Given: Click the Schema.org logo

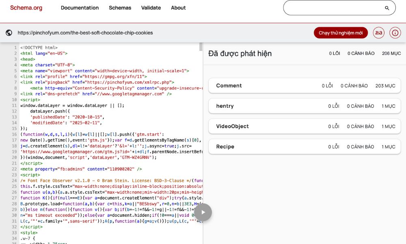Looking at the screenshot, I should tap(26, 8).
